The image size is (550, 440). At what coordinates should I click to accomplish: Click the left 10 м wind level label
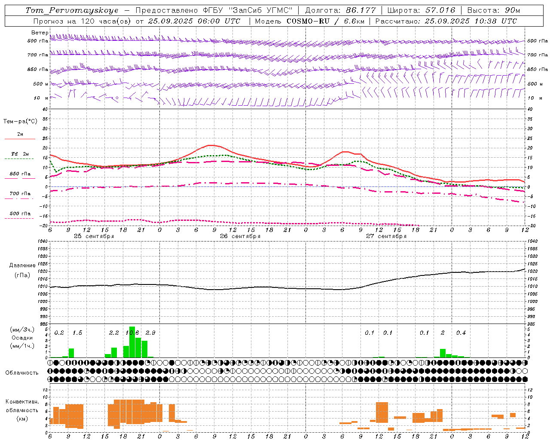click(41, 98)
